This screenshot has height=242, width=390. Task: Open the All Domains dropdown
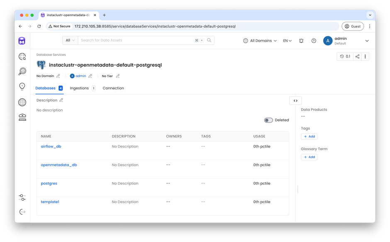(260, 41)
